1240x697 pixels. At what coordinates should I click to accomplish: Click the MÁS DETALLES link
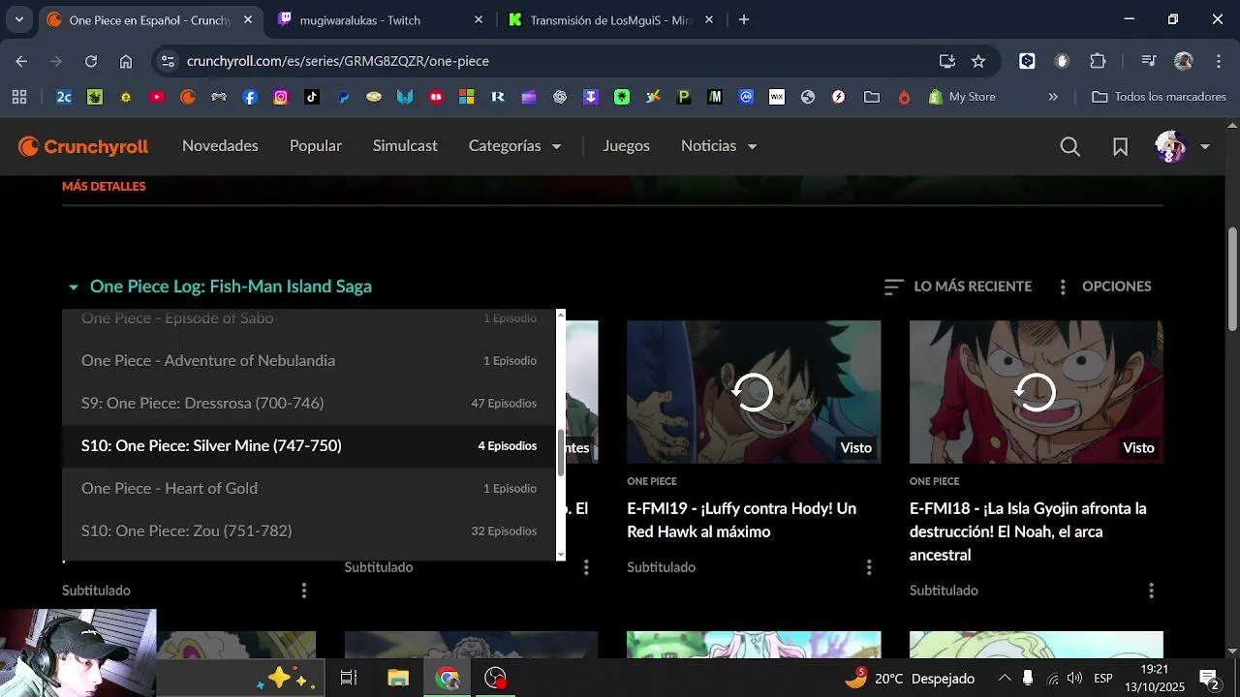104,186
